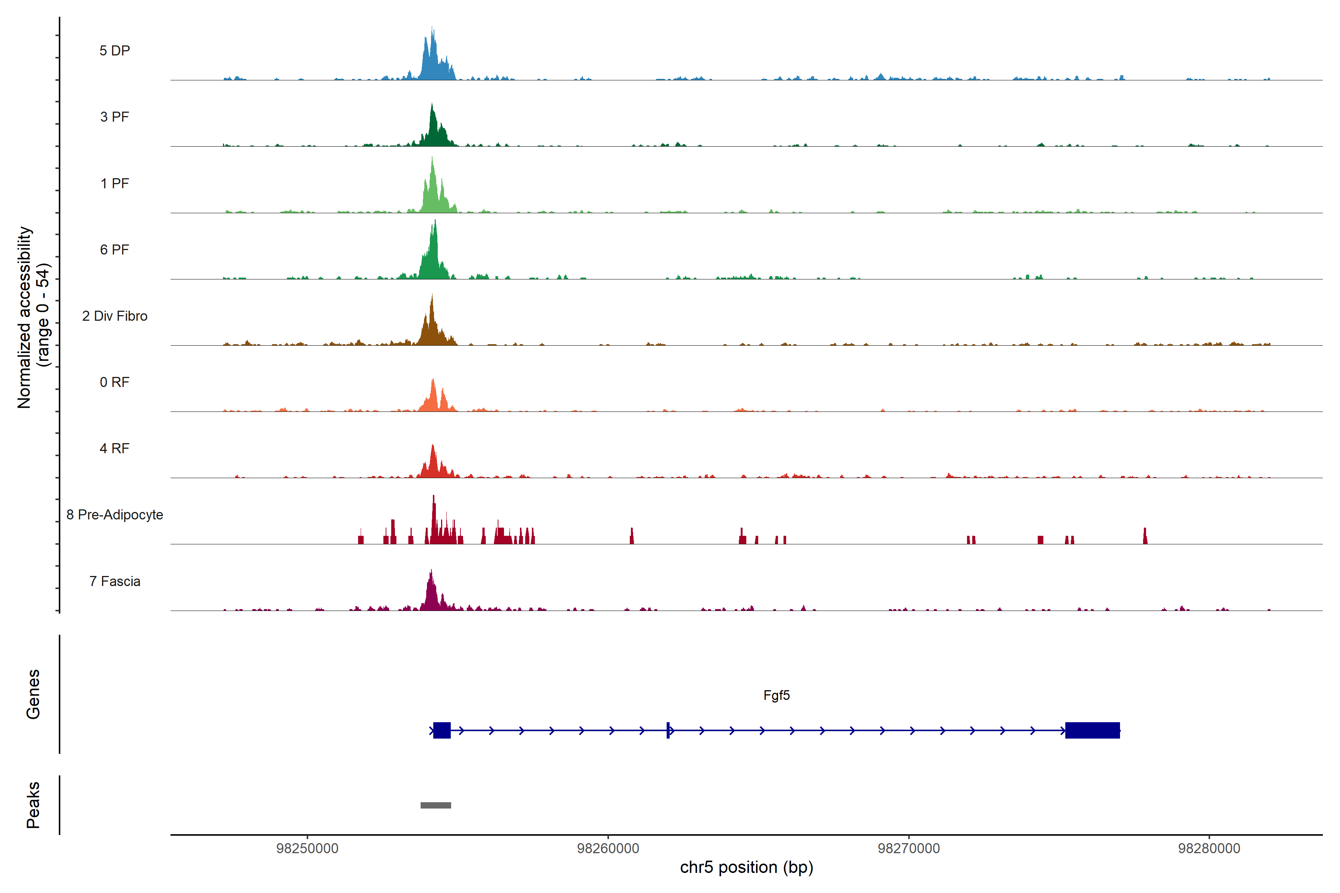Click the gray peak bar in Peaks track

click(x=435, y=805)
